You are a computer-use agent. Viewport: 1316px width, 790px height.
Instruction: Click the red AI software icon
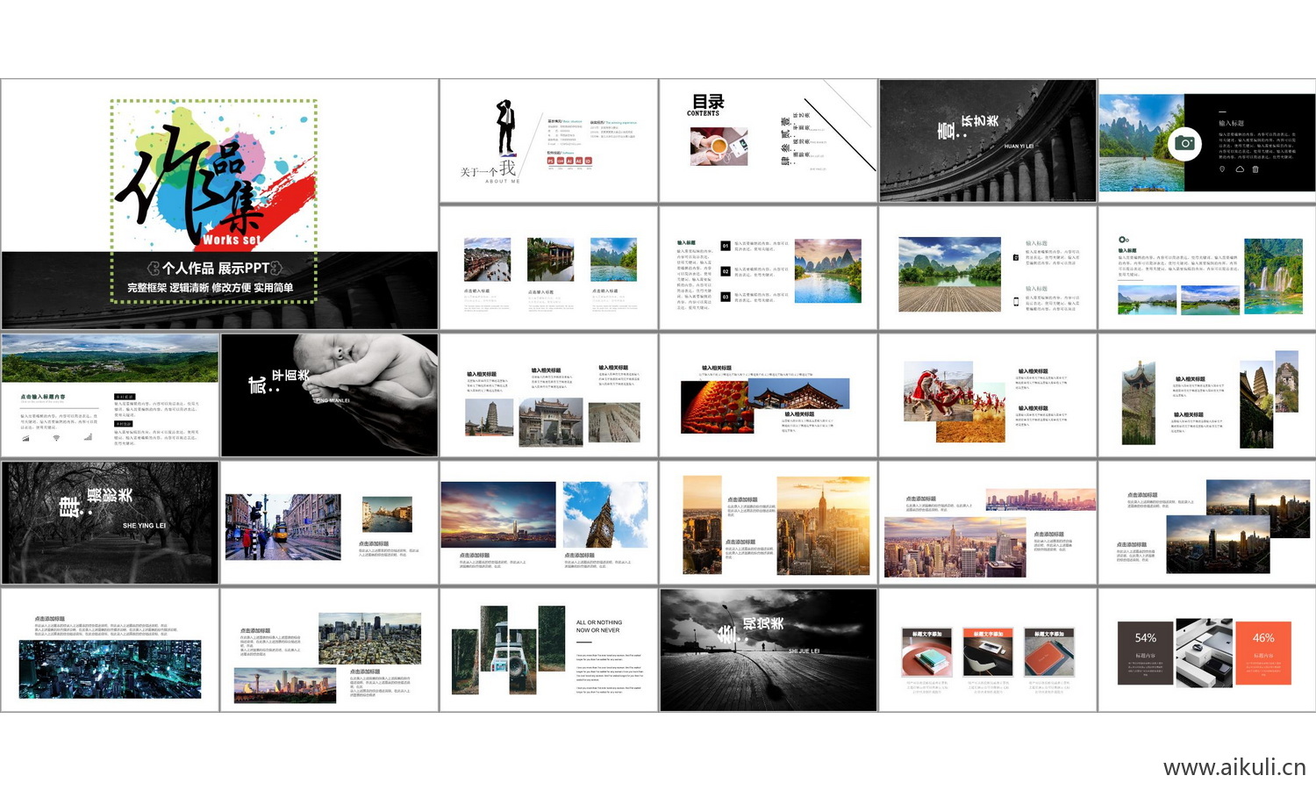click(x=569, y=161)
